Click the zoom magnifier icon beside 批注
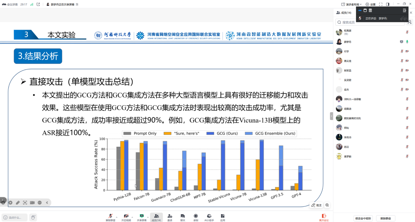 click(327, 205)
